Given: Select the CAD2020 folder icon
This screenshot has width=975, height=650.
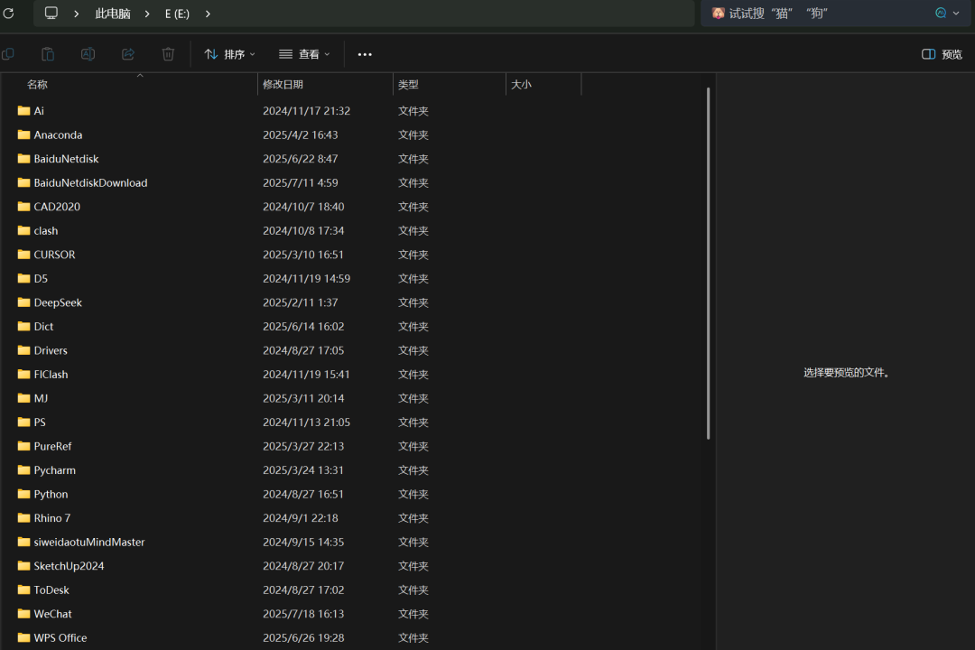Looking at the screenshot, I should click(x=23, y=207).
